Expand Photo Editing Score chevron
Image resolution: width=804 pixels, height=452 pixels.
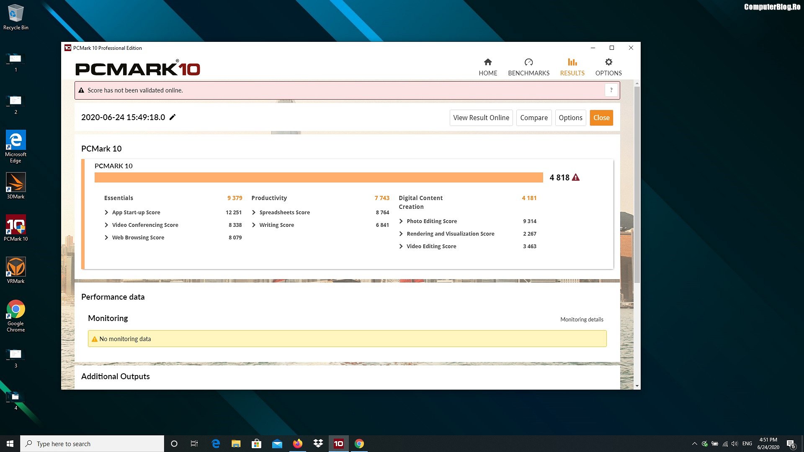tap(401, 221)
